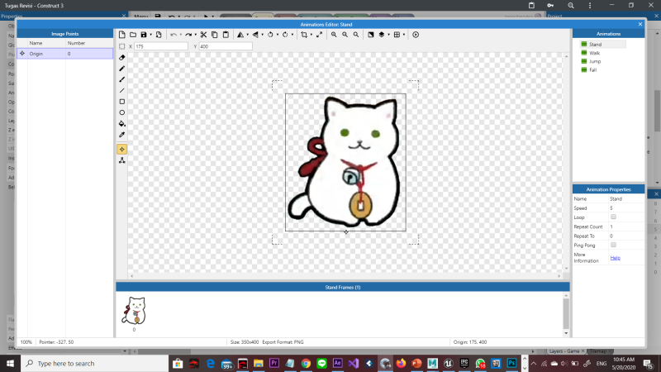Viewport: 661px width, 372px height.
Task: Expand the flip options dropdown
Action: click(262, 35)
